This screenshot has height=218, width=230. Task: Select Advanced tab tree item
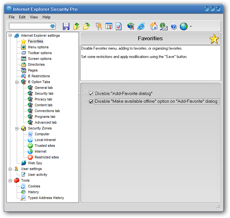coord(46,122)
